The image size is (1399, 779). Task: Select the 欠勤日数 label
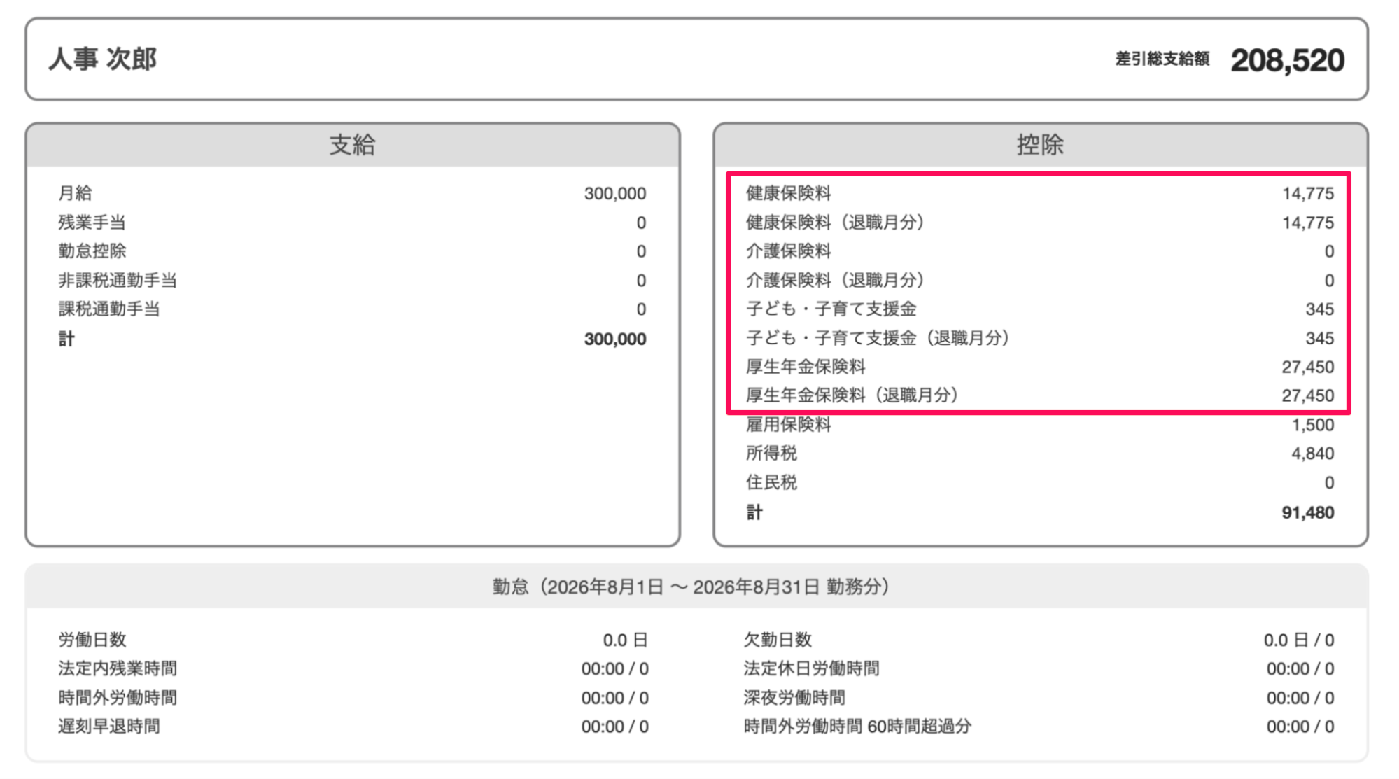[x=778, y=640]
